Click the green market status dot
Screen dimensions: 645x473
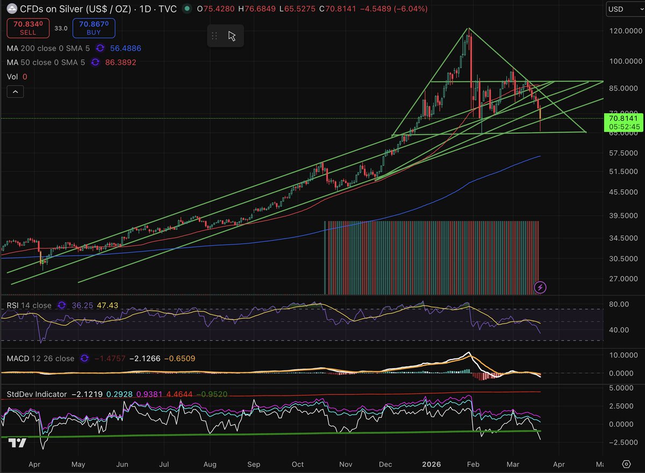[x=187, y=9]
